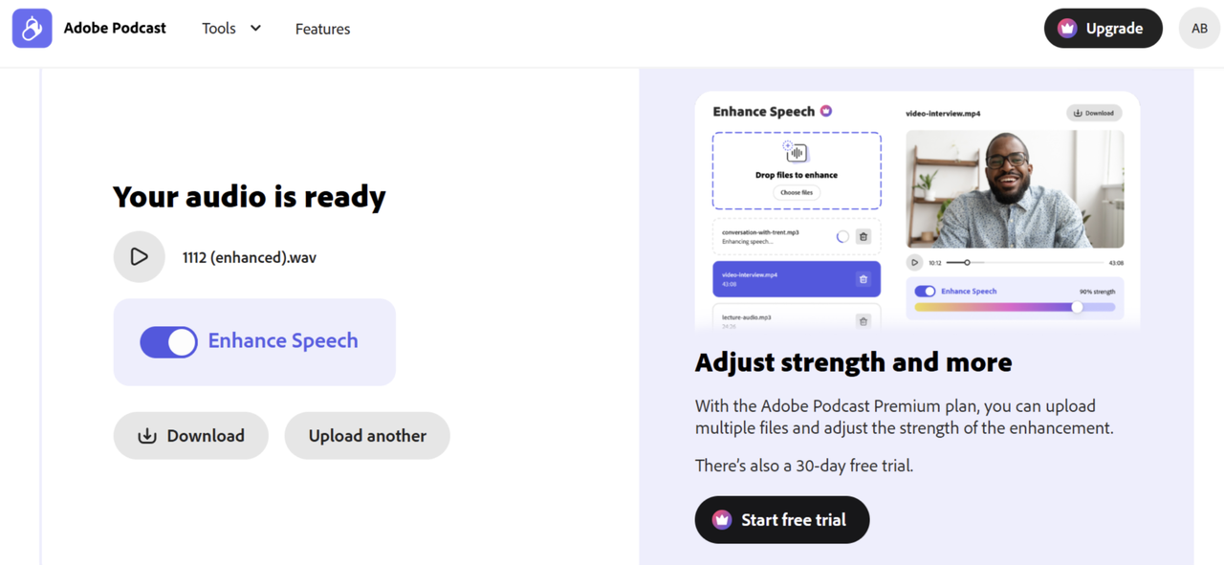
Task: Download the enhanced audio file
Action: [x=191, y=436]
